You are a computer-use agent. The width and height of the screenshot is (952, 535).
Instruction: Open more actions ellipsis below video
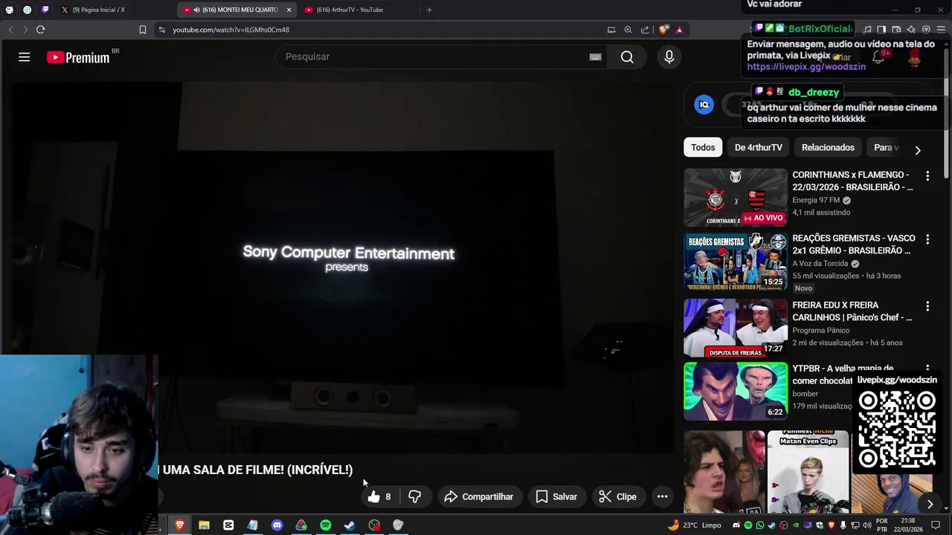(662, 496)
